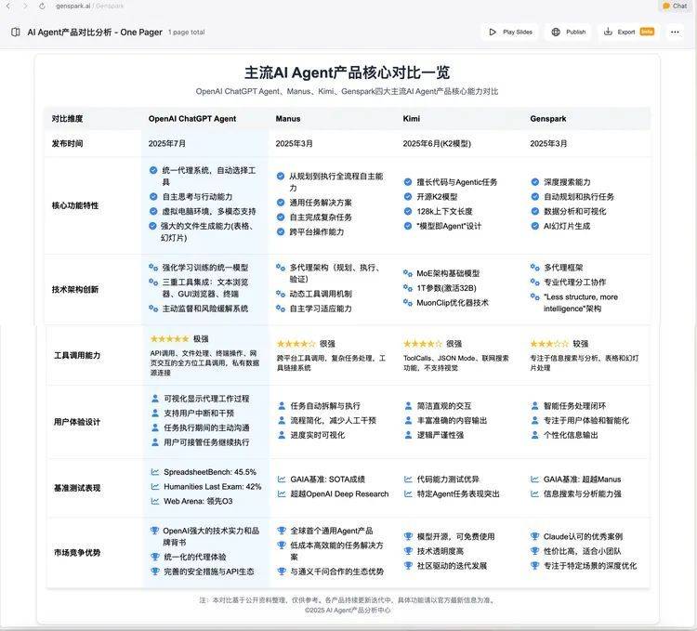The width and height of the screenshot is (697, 631).
Task: Open the Export menu
Action: pyautogui.click(x=627, y=32)
